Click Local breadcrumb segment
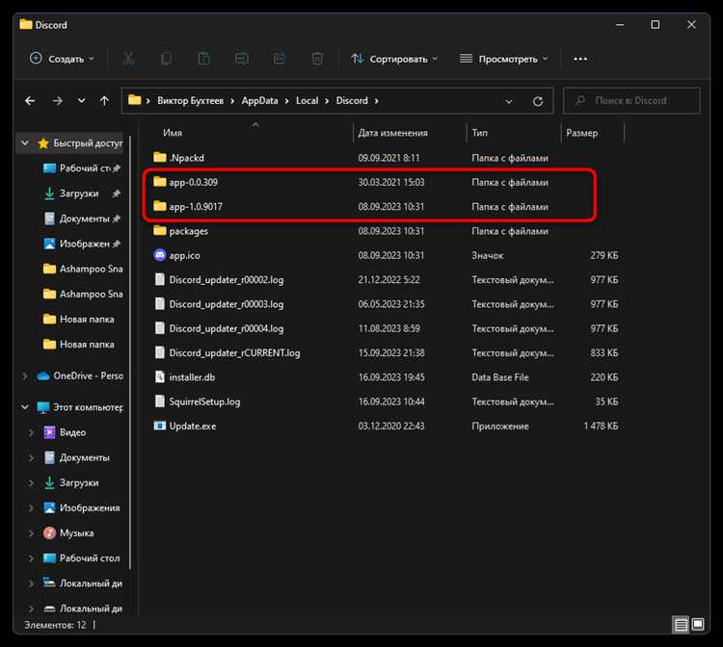 coord(308,101)
